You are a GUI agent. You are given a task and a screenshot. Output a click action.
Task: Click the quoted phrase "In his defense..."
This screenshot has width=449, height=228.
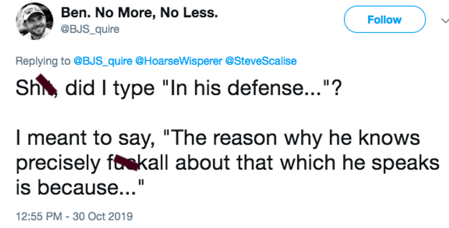(x=250, y=88)
